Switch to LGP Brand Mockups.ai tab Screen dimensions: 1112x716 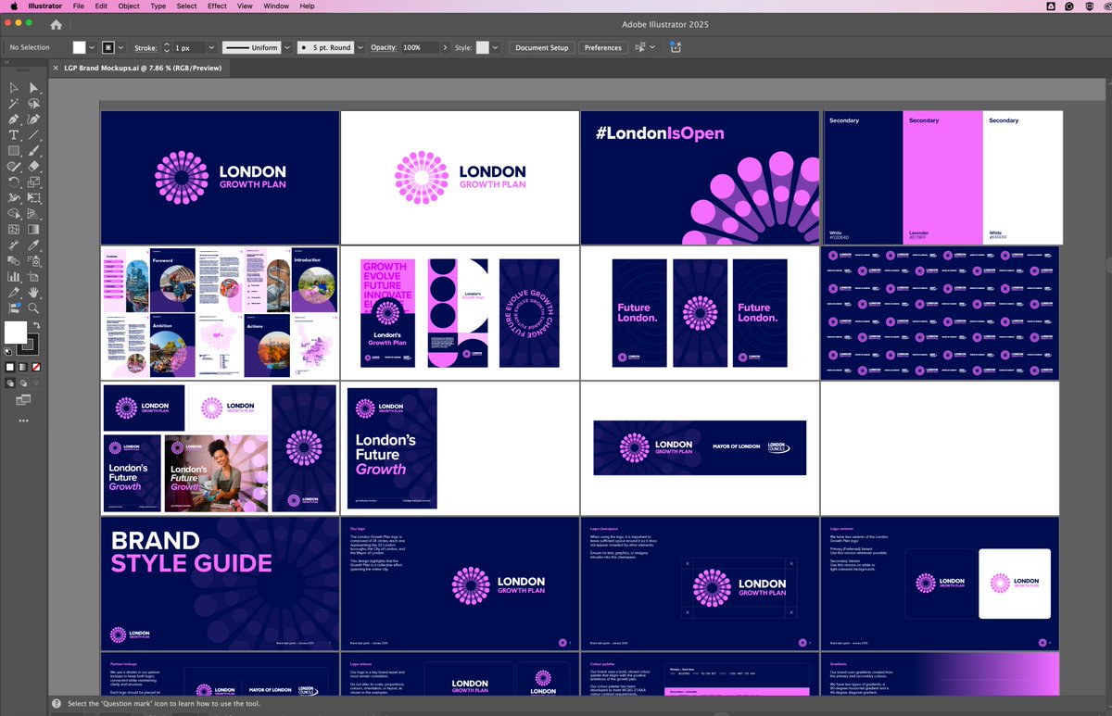pos(140,68)
